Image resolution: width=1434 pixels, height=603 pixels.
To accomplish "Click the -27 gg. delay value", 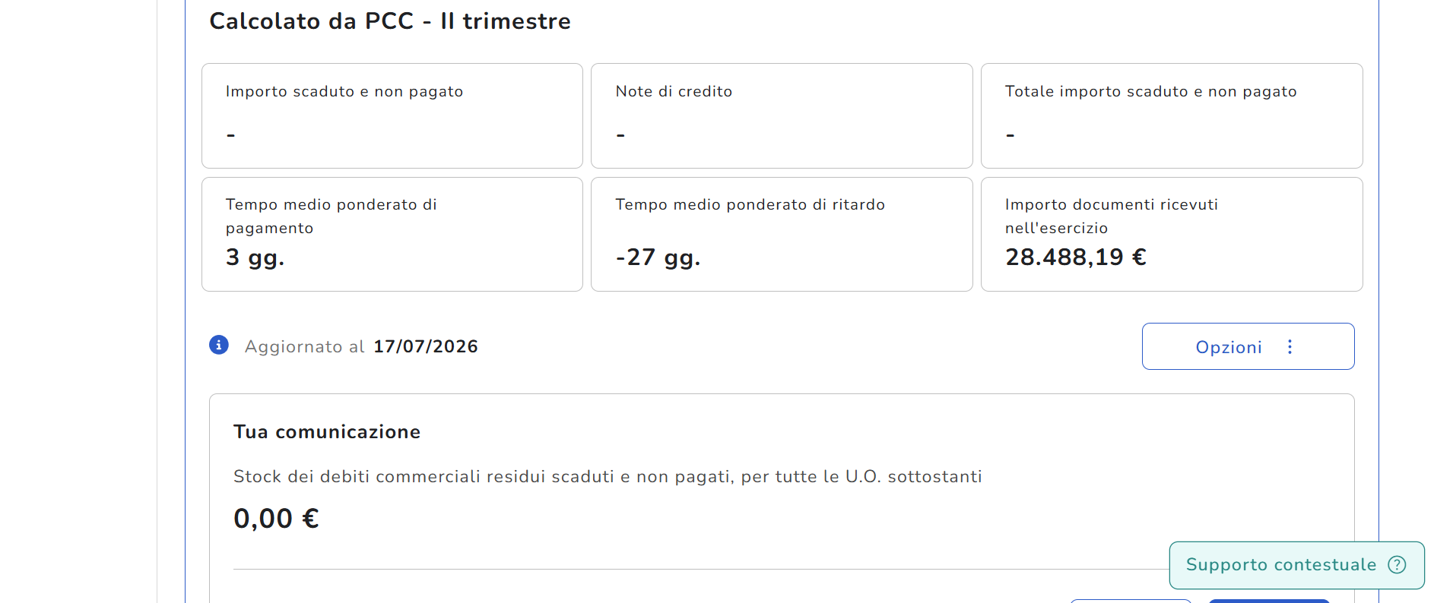I will (658, 257).
